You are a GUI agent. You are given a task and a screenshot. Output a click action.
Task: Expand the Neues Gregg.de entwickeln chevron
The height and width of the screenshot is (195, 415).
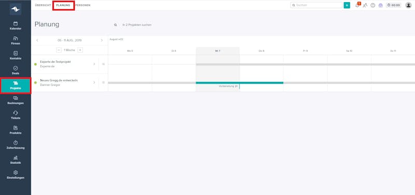pos(94,82)
